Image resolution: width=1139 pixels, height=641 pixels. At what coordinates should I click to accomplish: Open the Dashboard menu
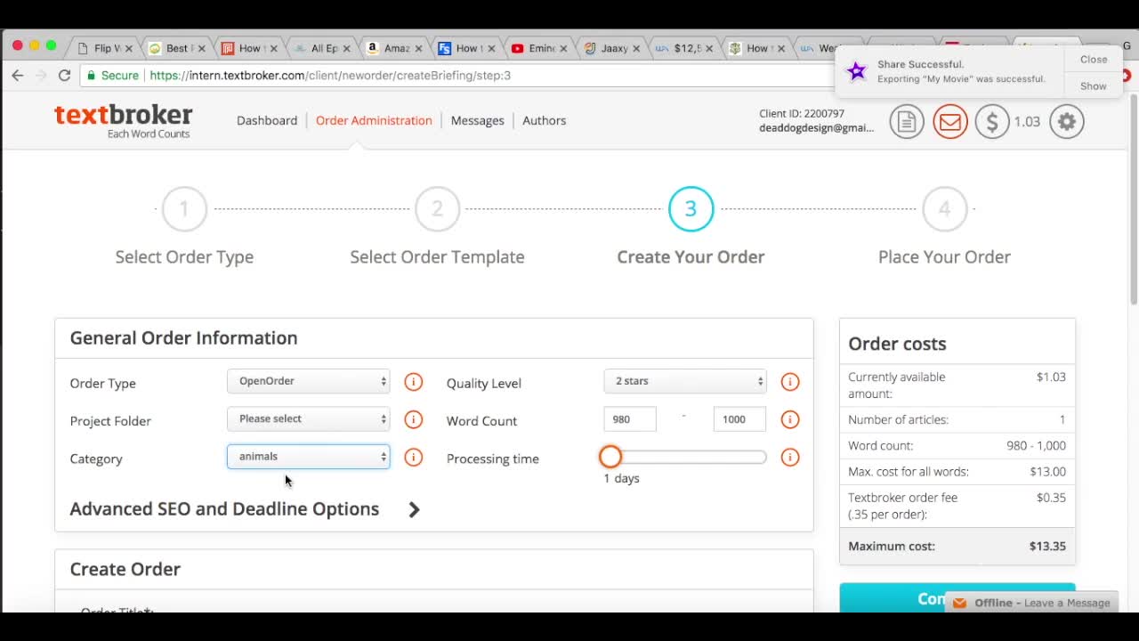267,120
